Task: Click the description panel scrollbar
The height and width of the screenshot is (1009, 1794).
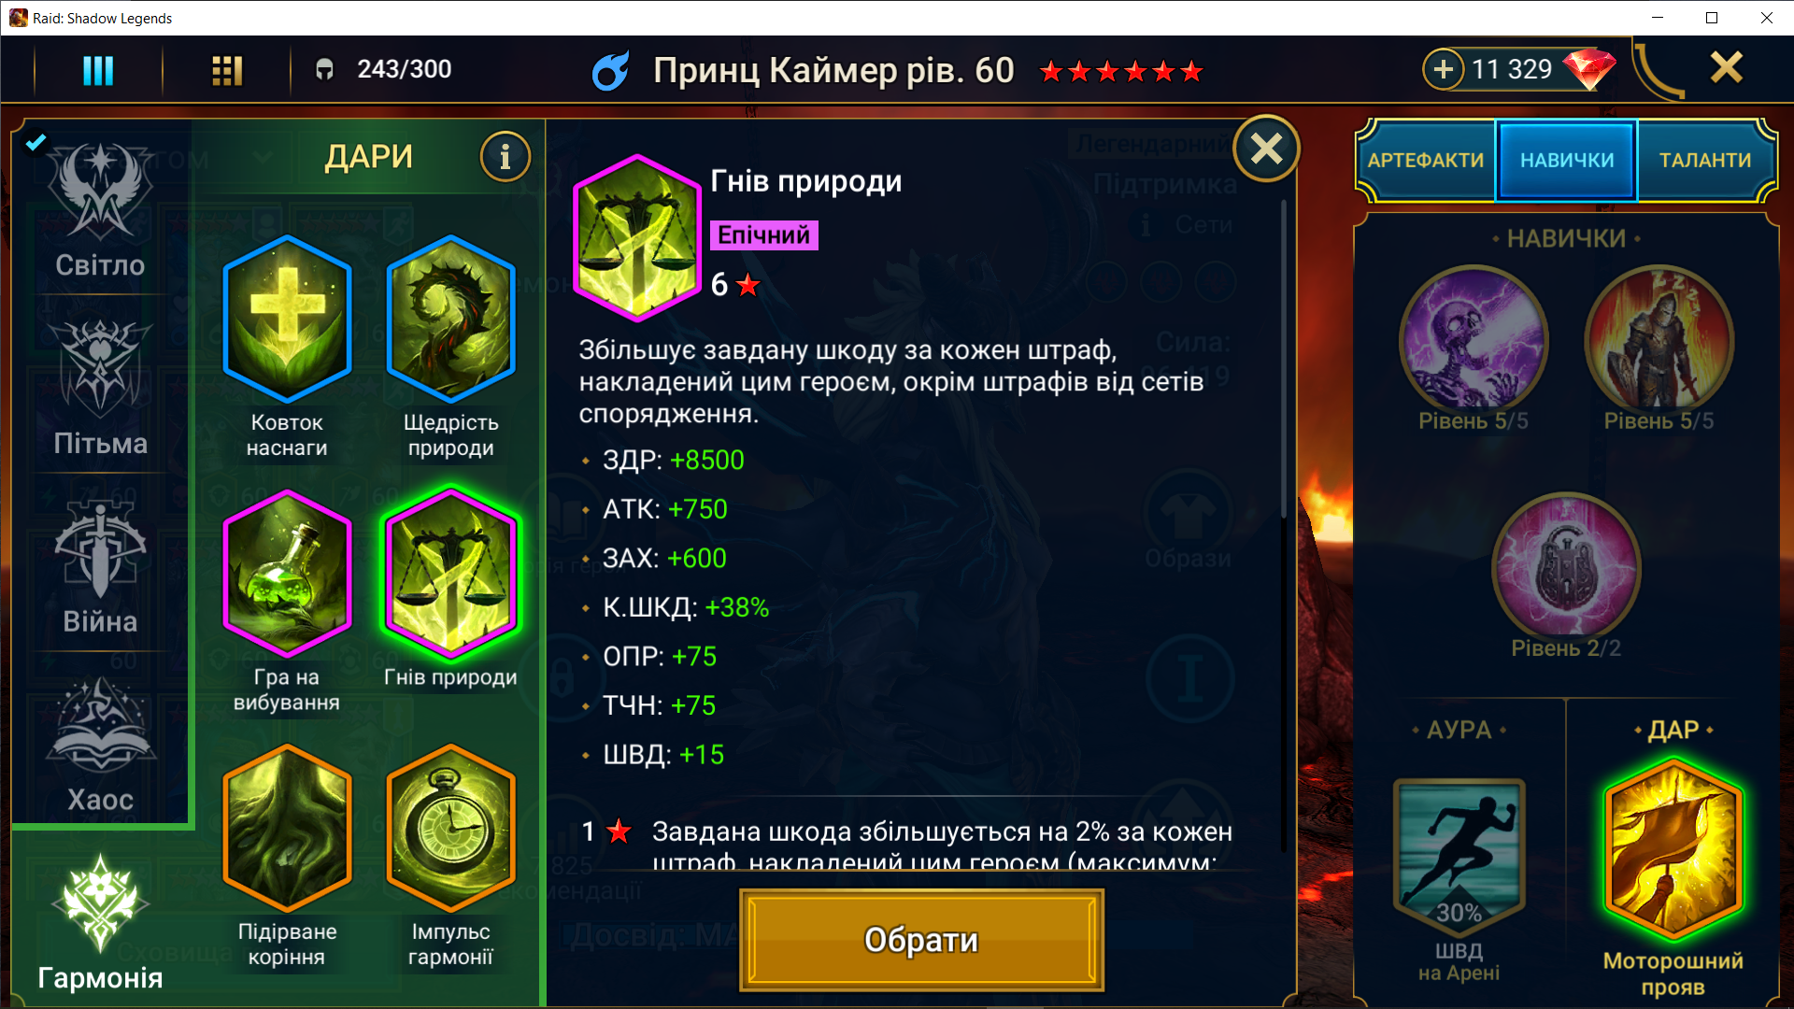Action: 1284,360
